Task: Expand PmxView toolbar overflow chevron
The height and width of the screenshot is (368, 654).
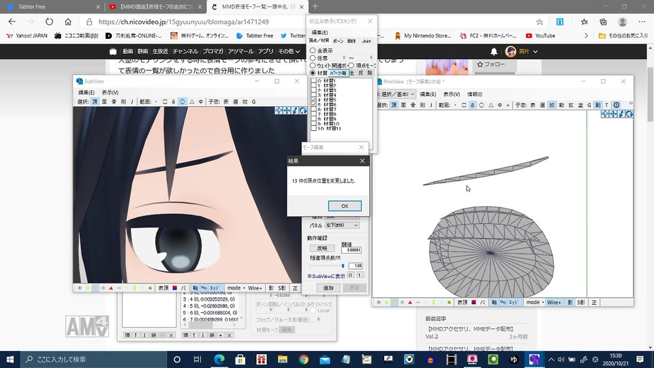Action: pos(630,104)
